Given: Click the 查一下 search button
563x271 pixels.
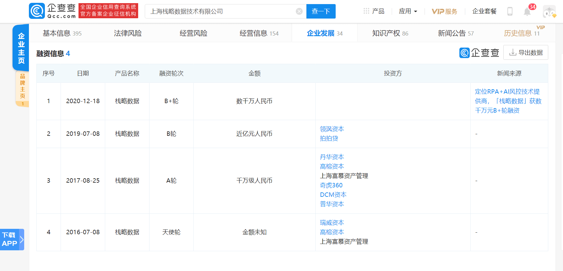Looking at the screenshot, I should [321, 11].
